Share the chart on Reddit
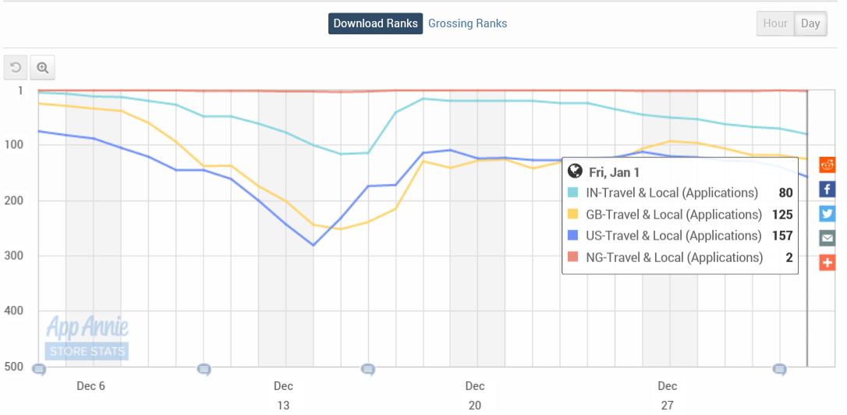 point(828,165)
